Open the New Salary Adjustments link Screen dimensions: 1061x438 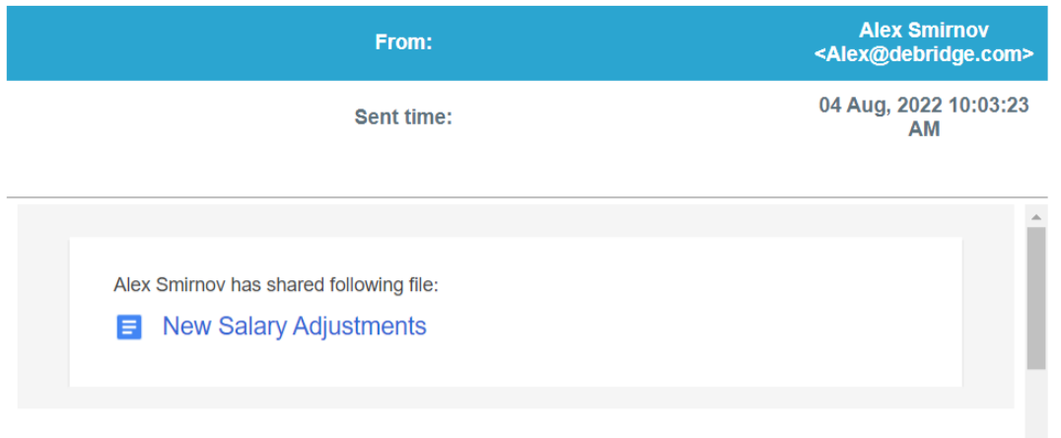[295, 327]
